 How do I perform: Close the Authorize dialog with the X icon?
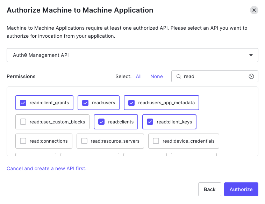[254, 10]
